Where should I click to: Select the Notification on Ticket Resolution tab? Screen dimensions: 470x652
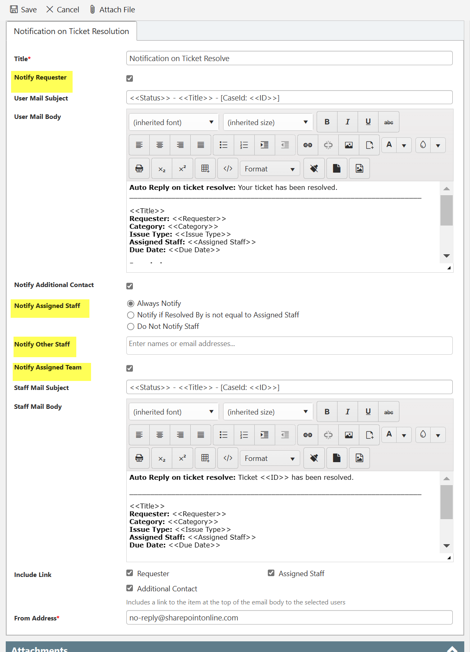(x=71, y=31)
